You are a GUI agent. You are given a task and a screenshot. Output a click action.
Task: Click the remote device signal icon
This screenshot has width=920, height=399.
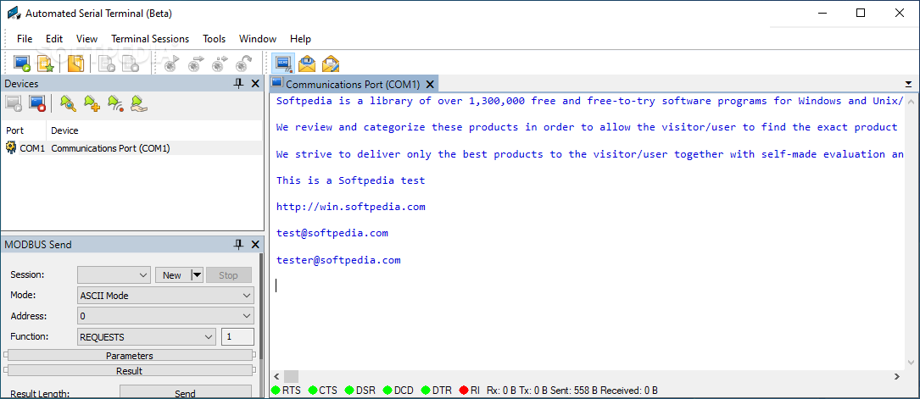115,103
